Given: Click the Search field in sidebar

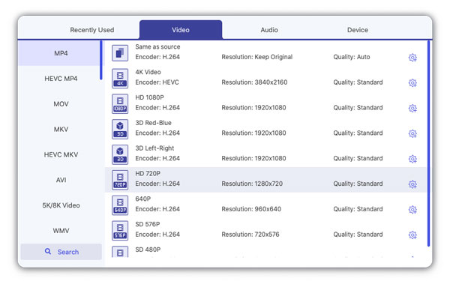Looking at the screenshot, I should (x=61, y=252).
